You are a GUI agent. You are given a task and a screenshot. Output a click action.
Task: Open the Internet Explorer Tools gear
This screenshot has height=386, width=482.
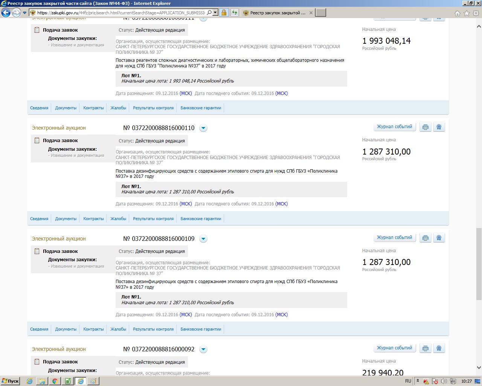click(476, 13)
